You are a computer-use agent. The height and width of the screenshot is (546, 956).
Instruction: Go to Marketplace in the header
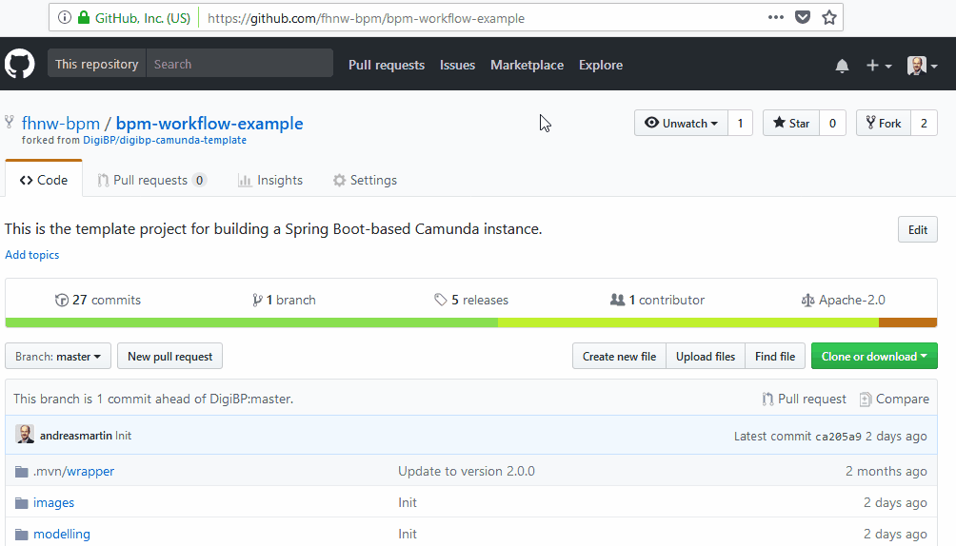[527, 66]
